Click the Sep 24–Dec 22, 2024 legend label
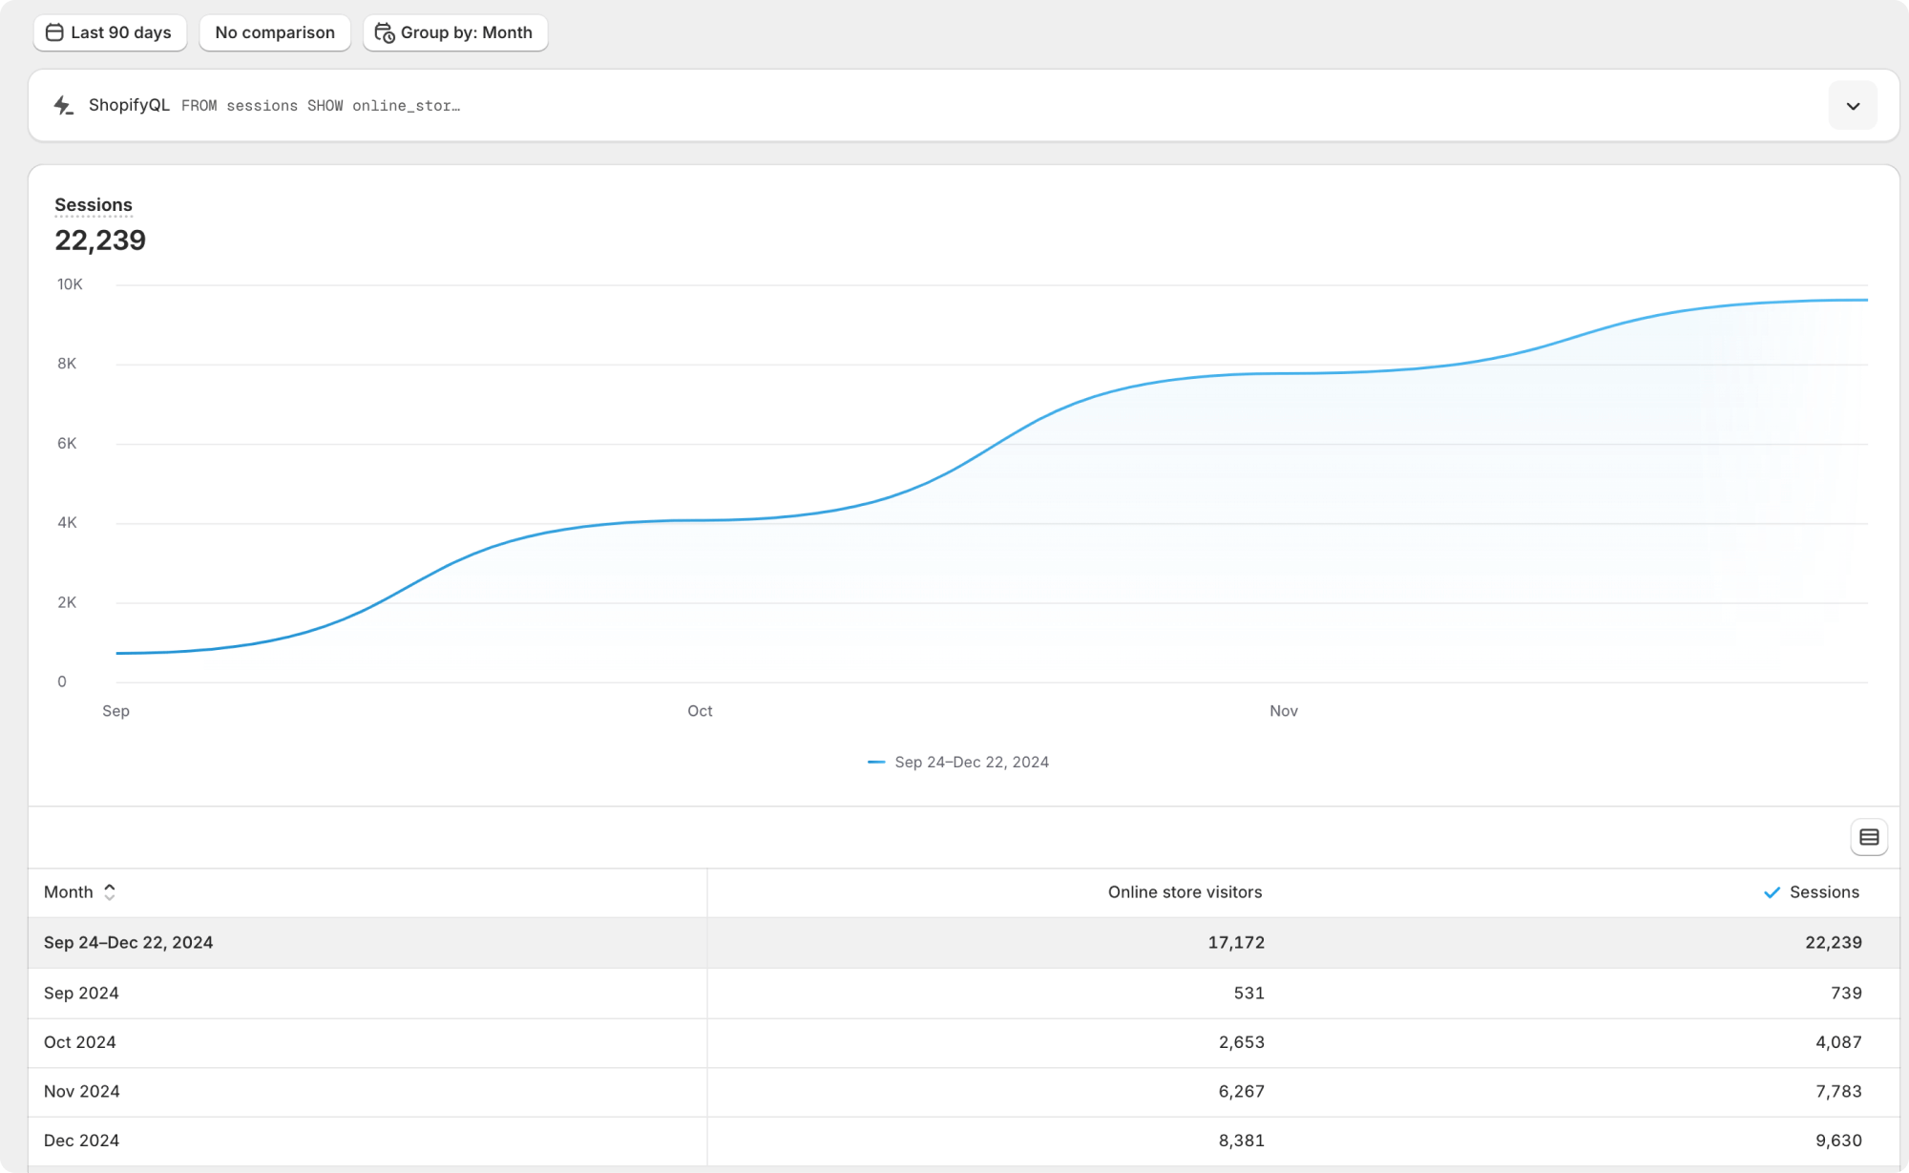Screen dimensions: 1909x1173 tap(972, 762)
